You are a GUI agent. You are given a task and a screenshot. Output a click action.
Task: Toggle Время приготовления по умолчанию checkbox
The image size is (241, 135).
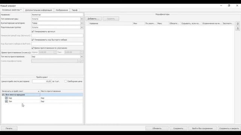33,48
